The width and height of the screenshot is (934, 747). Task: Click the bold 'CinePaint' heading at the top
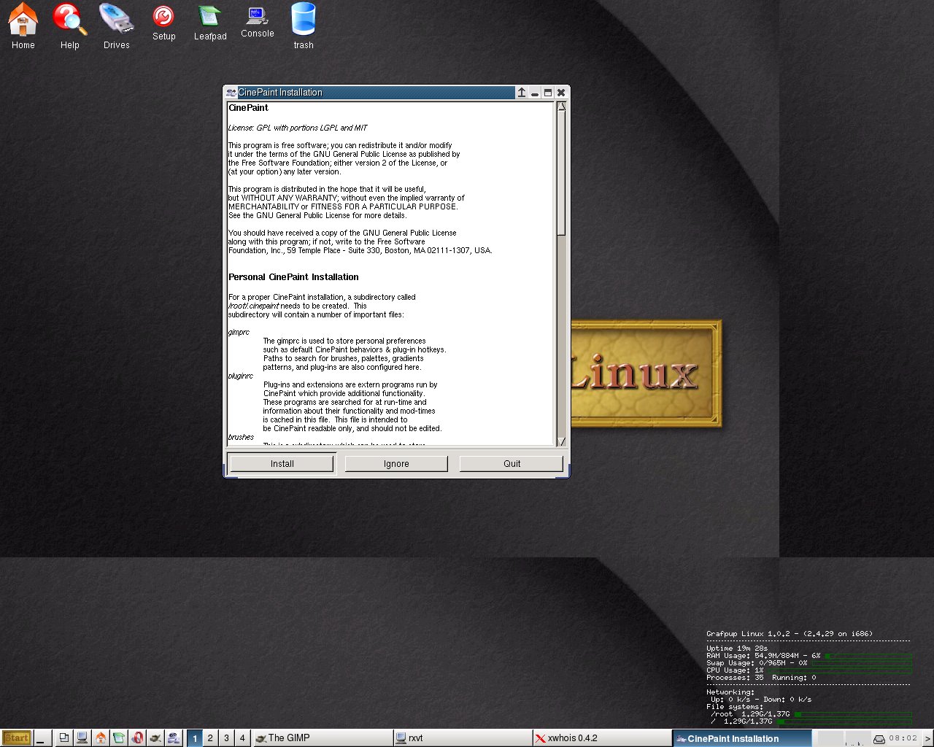(248, 108)
